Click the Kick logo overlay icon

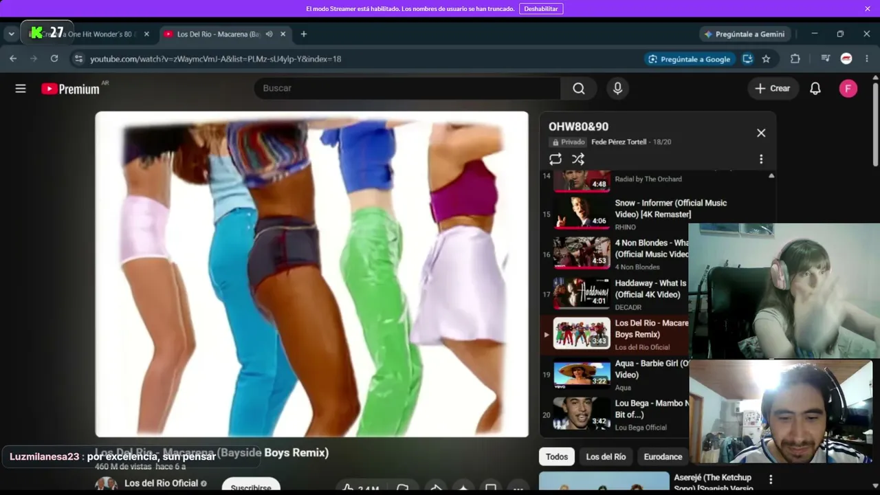(36, 32)
